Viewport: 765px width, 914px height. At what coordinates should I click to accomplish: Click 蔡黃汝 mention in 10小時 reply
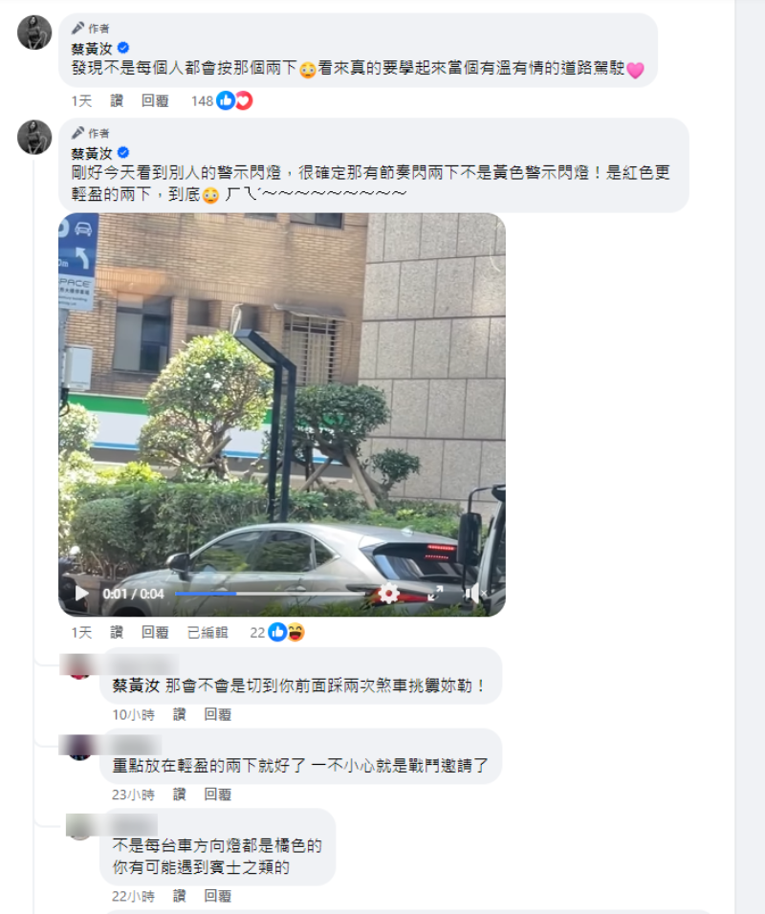point(136,685)
